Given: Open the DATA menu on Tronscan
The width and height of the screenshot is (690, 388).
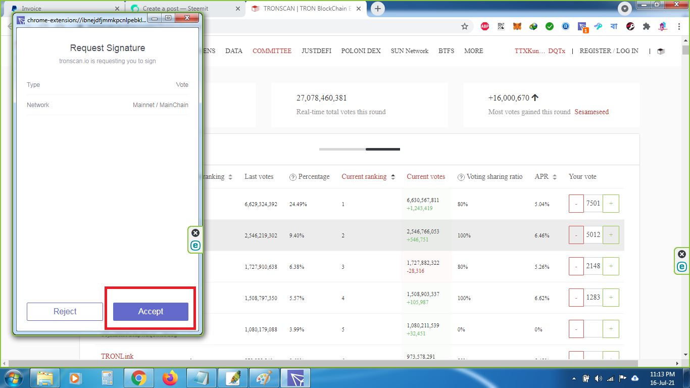Looking at the screenshot, I should (x=234, y=51).
